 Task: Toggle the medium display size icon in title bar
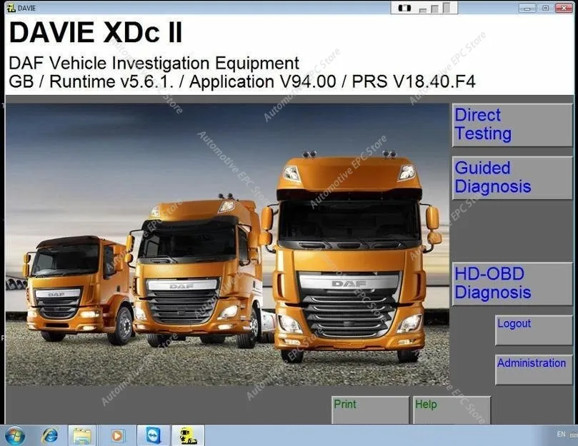click(435, 8)
